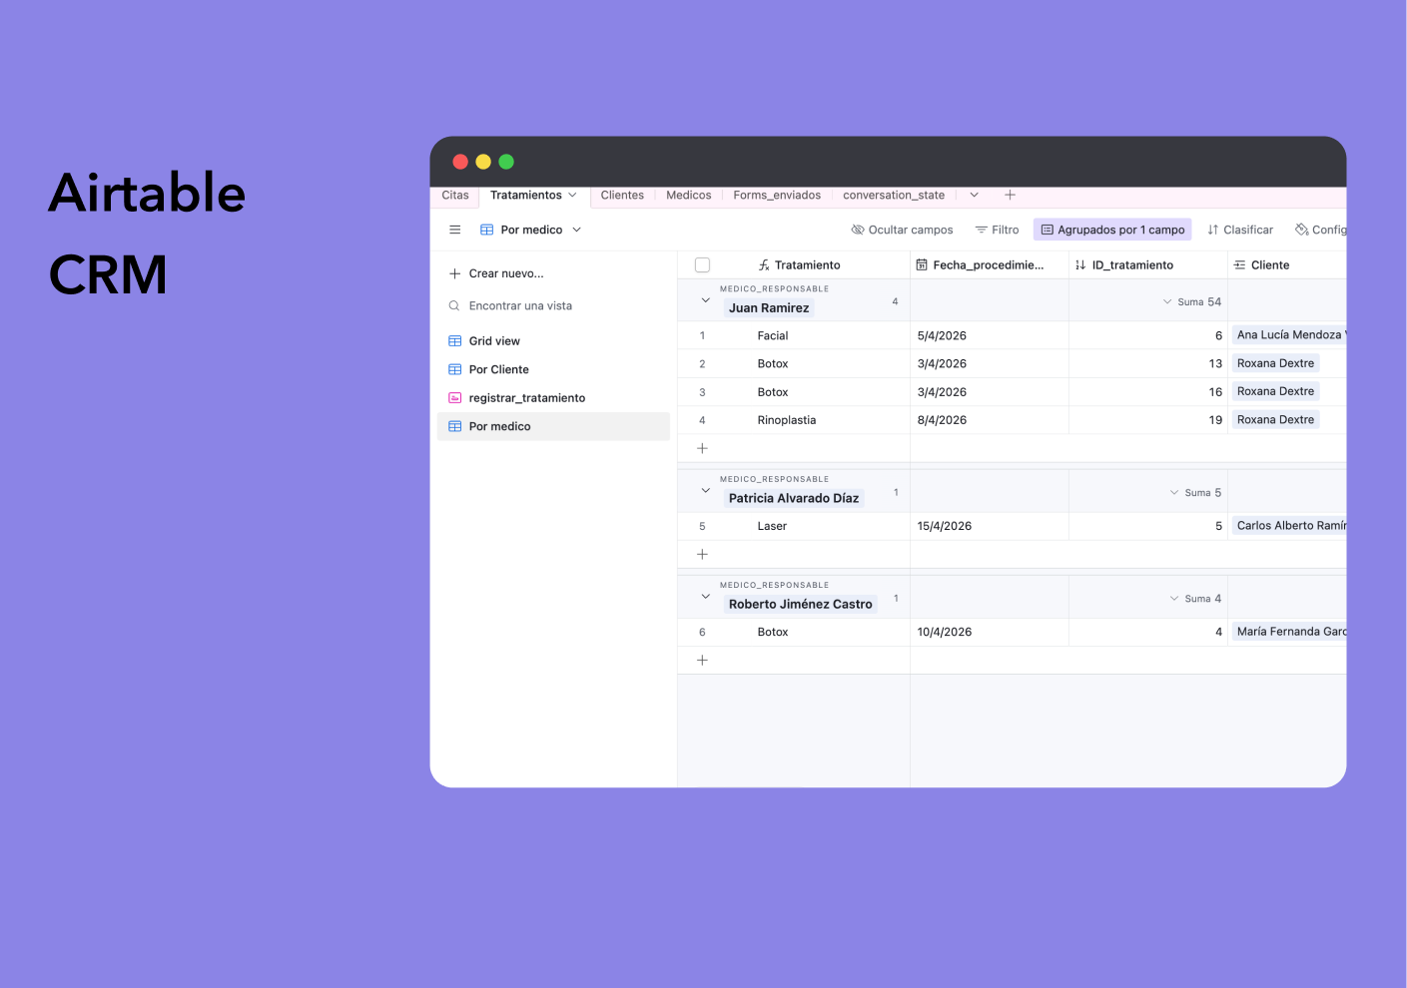Open the Clasificar sort option
The height and width of the screenshot is (988, 1407).
(1240, 230)
